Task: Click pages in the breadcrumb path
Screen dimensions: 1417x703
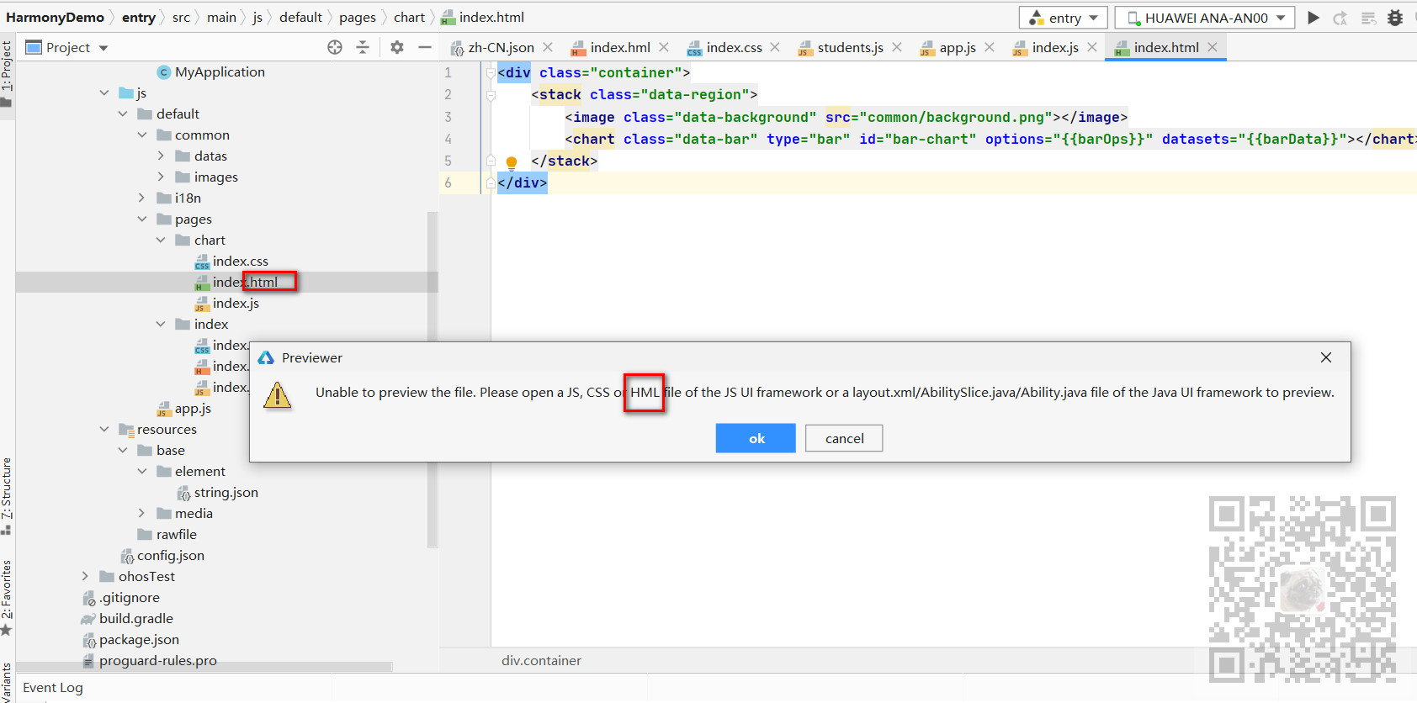Action: (358, 18)
